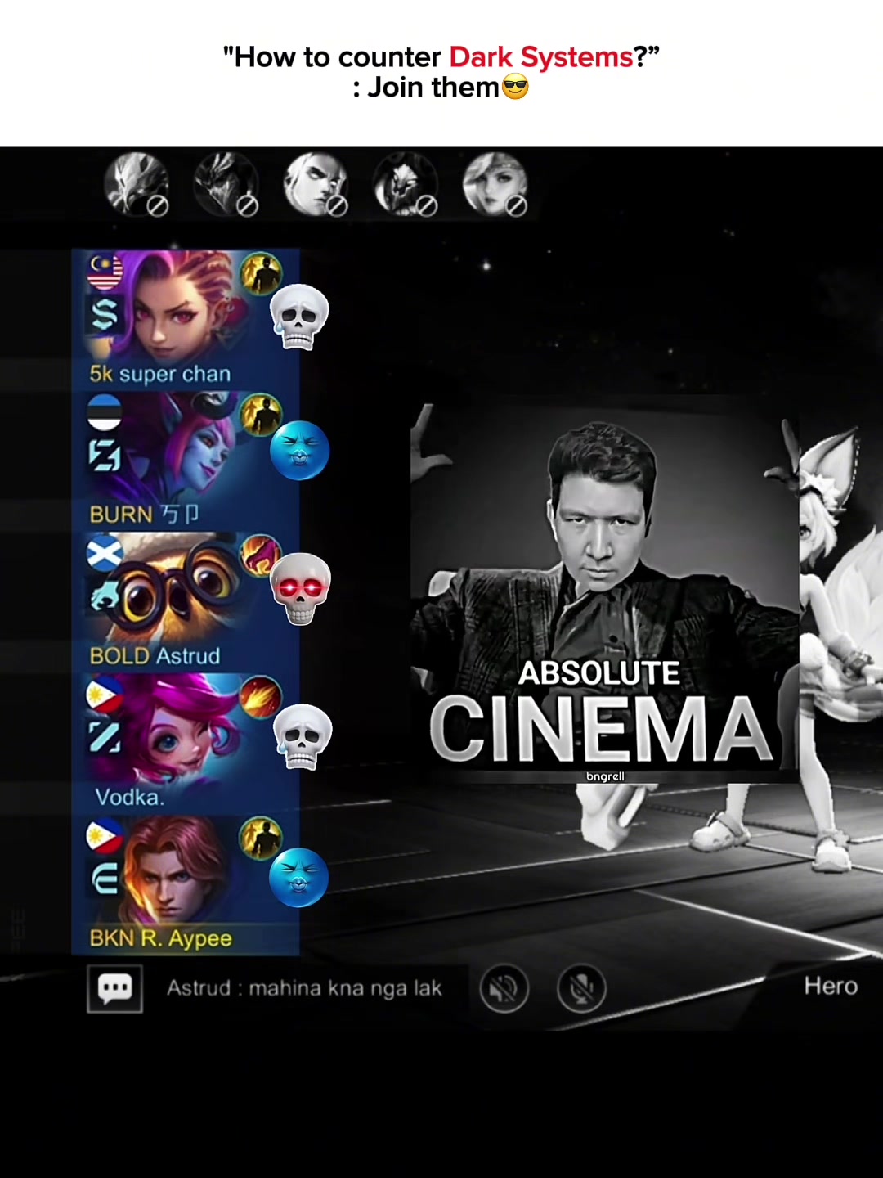Click the role badge on Vodka. card

tap(105, 738)
